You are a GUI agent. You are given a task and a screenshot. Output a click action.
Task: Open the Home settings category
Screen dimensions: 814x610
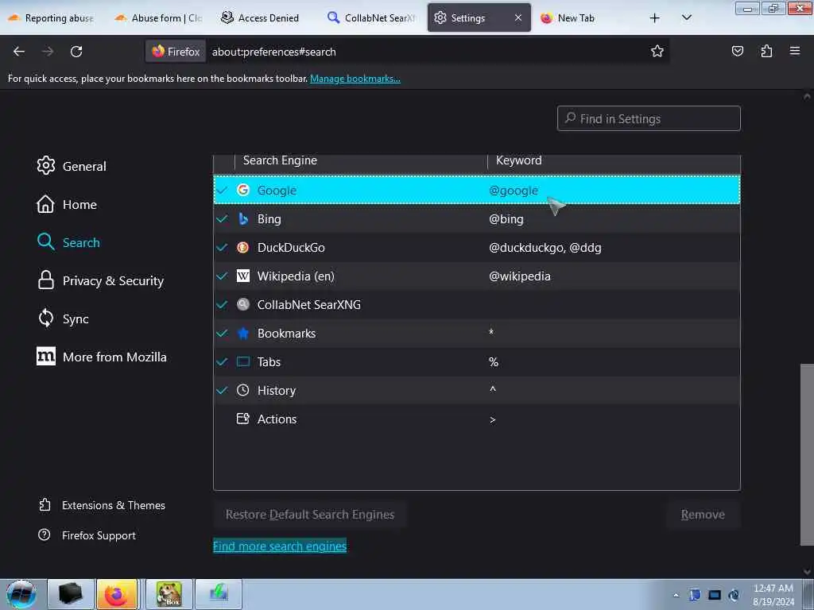click(x=67, y=204)
